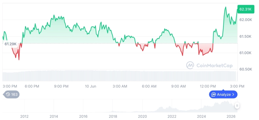Click the CoinMarketCap watermark text
The image size is (259, 120).
(x=214, y=66)
